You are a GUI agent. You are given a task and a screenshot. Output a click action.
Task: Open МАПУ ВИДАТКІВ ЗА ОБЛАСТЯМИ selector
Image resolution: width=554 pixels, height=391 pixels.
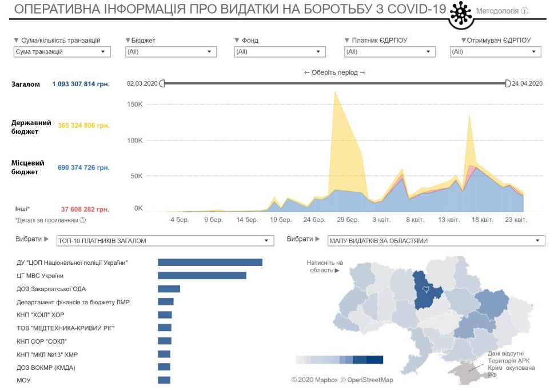(x=436, y=241)
